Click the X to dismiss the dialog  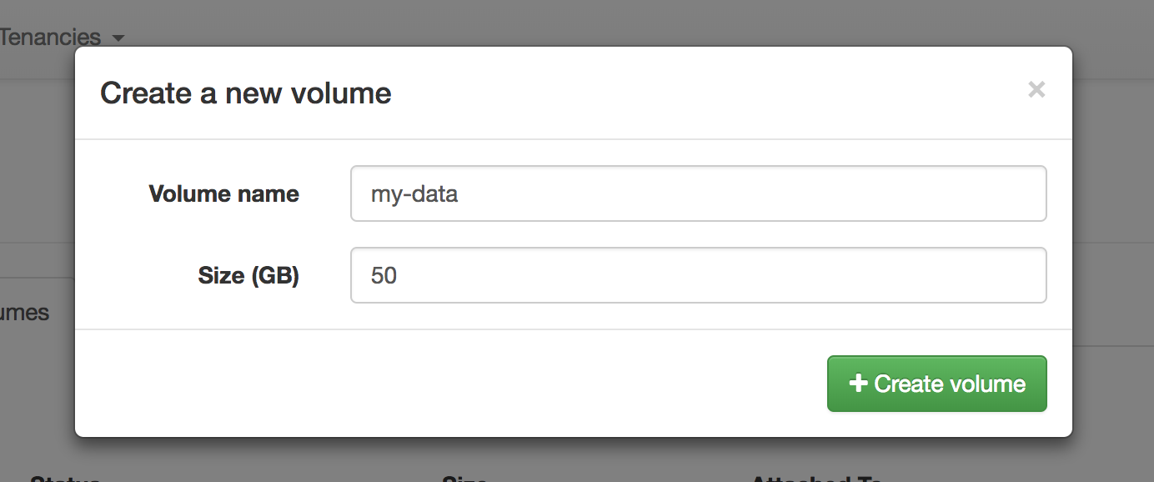1036,89
